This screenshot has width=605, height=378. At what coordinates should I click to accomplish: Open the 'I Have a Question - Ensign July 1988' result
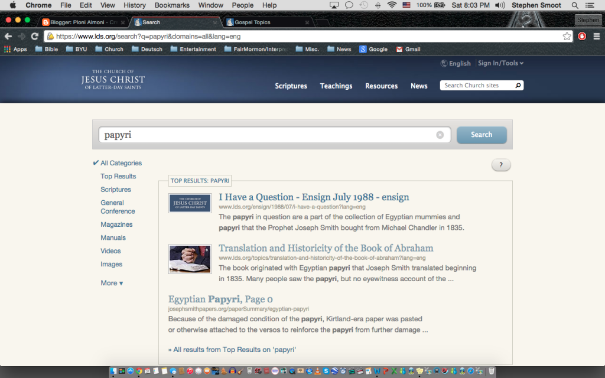(314, 197)
